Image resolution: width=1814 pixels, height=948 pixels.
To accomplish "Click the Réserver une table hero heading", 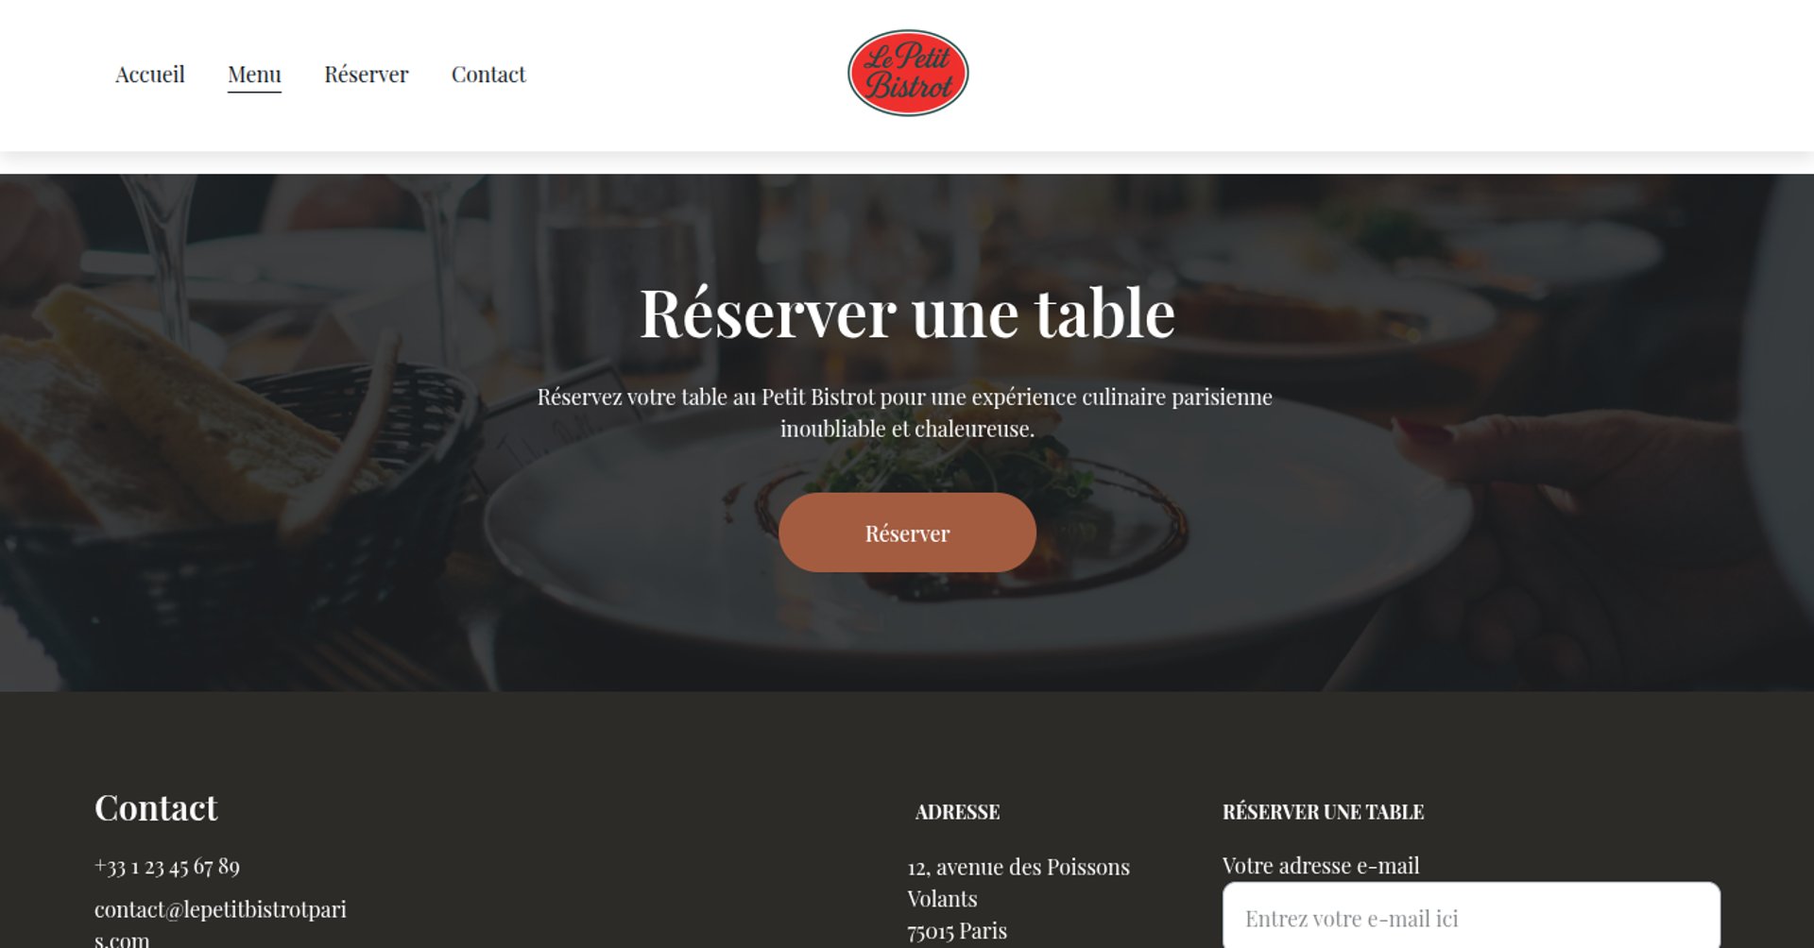I will [907, 313].
